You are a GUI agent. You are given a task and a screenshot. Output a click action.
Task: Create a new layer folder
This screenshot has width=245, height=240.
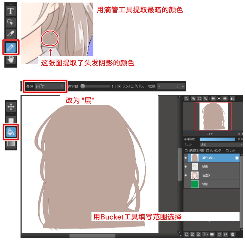pyautogui.click(x=212, y=234)
